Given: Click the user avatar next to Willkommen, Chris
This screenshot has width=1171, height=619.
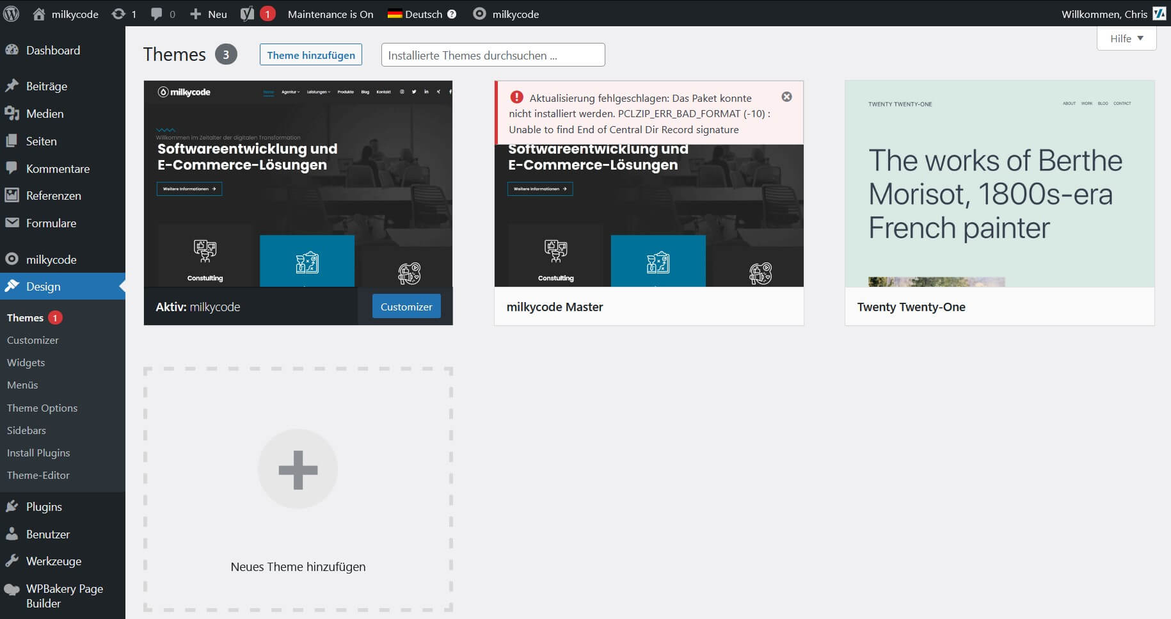Looking at the screenshot, I should [x=1159, y=13].
